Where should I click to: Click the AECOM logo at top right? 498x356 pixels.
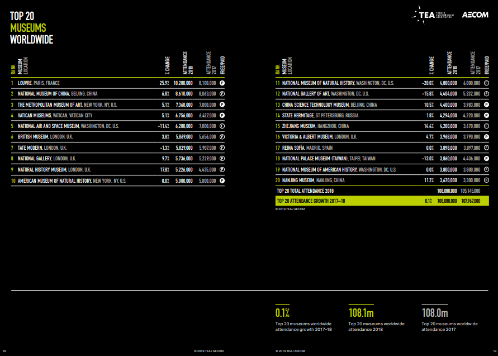(476, 15)
